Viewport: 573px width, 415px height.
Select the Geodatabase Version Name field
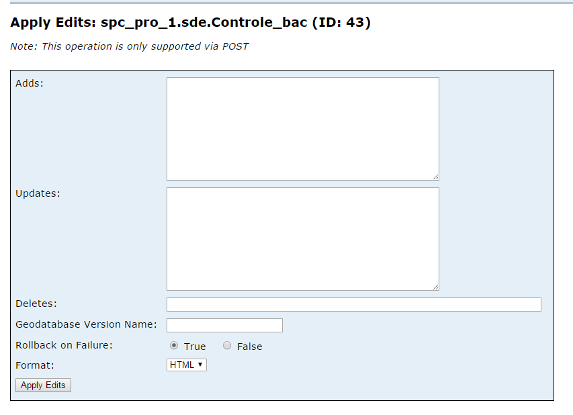(224, 326)
